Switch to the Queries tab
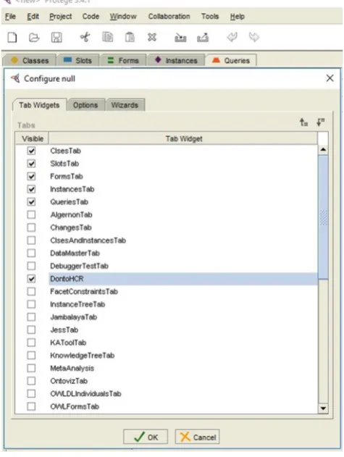This screenshot has width=344, height=457. pos(231,60)
